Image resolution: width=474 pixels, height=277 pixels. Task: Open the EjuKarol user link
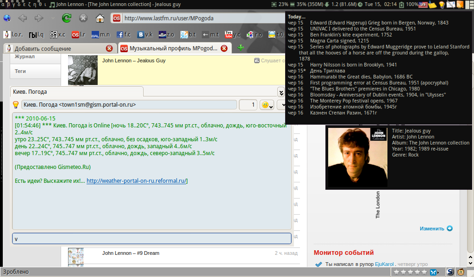pyautogui.click(x=384, y=265)
